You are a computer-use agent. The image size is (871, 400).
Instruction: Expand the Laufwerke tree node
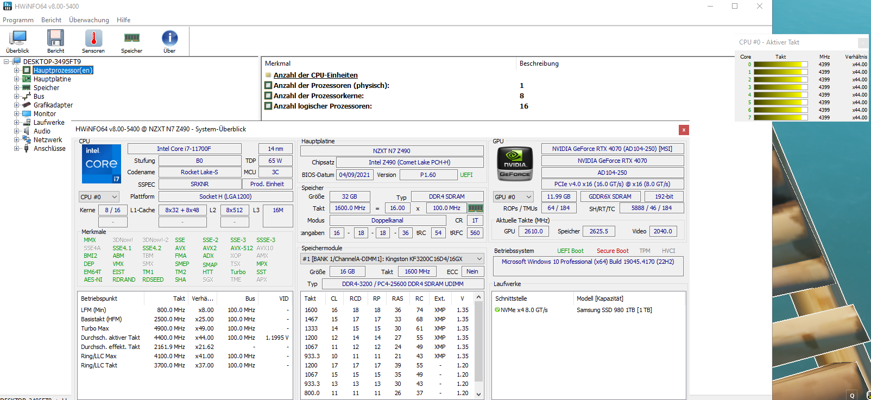(16, 122)
